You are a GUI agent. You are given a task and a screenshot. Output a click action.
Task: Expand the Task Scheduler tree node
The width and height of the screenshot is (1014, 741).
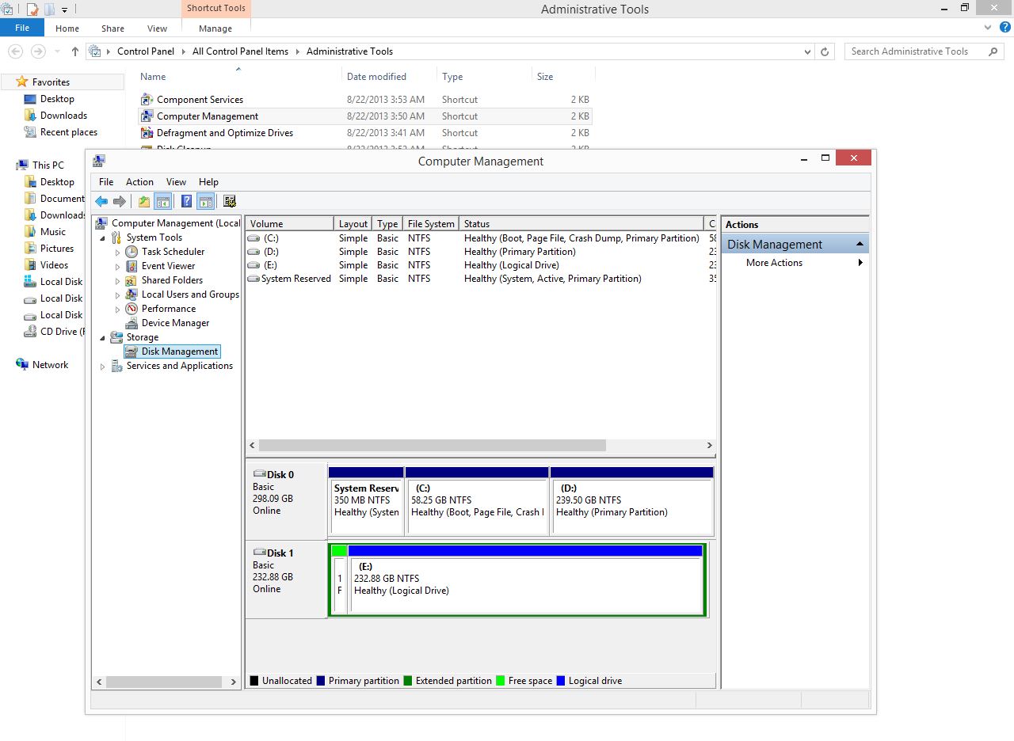coord(117,253)
